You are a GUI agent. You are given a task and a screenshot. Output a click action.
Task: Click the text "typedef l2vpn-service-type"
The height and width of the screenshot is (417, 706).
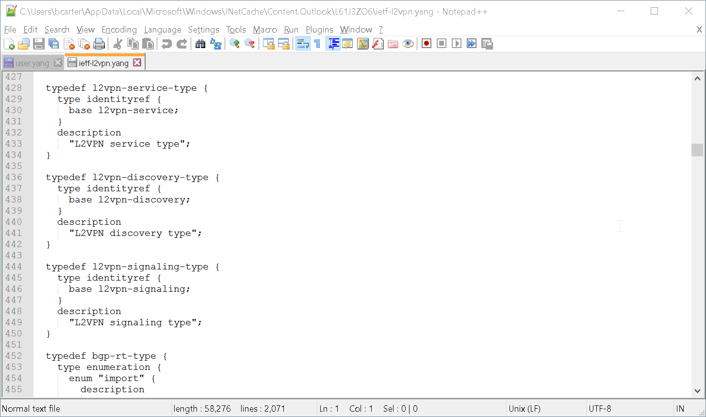point(121,88)
